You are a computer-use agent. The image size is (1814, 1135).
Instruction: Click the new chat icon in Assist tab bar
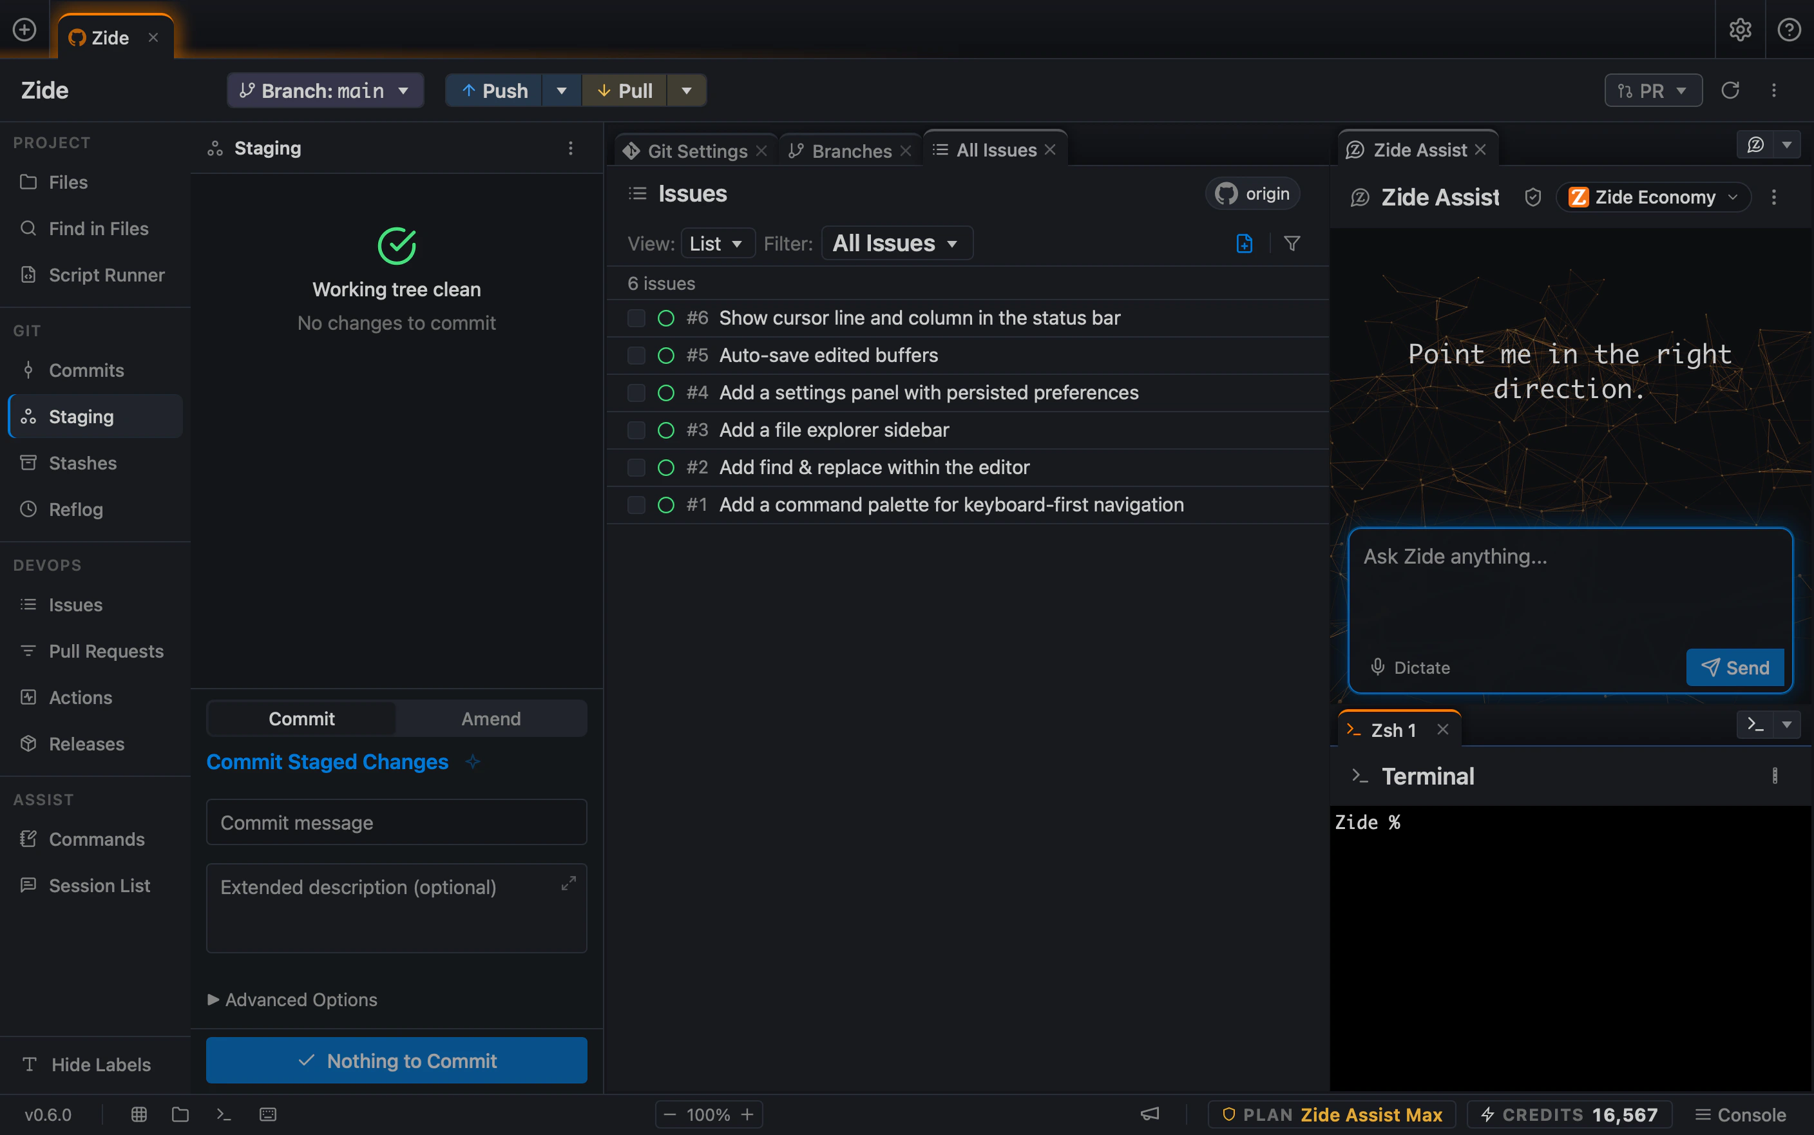pyautogui.click(x=1755, y=144)
